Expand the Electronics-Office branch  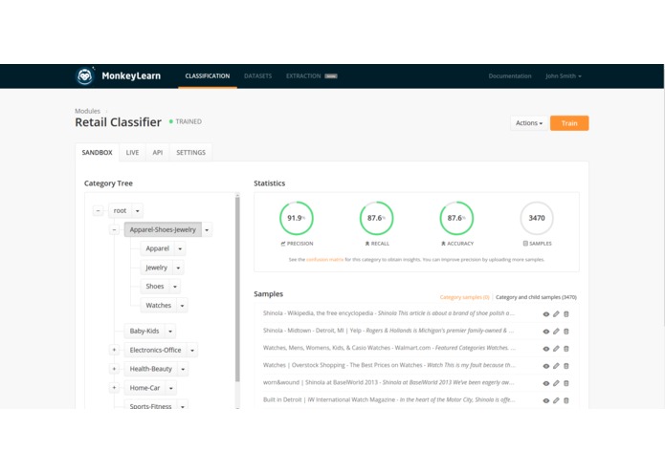114,350
